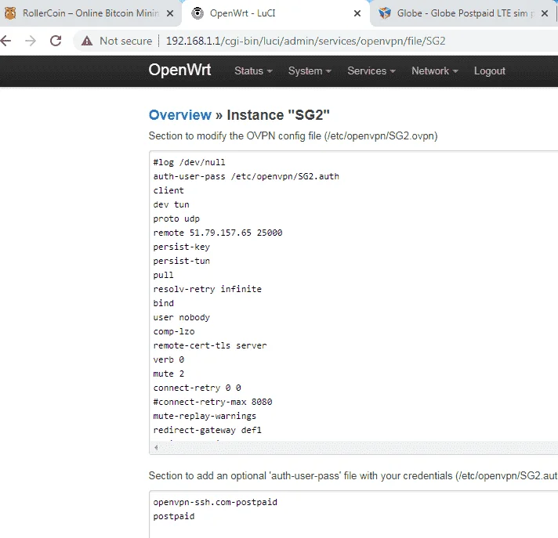The image size is (558, 538).
Task: Click the 'remote-cert-tls server' line
Action: pos(210,345)
